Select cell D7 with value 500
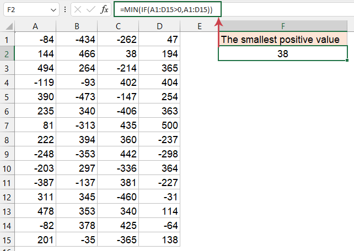This screenshot has width=354, height=251. pyautogui.click(x=159, y=111)
